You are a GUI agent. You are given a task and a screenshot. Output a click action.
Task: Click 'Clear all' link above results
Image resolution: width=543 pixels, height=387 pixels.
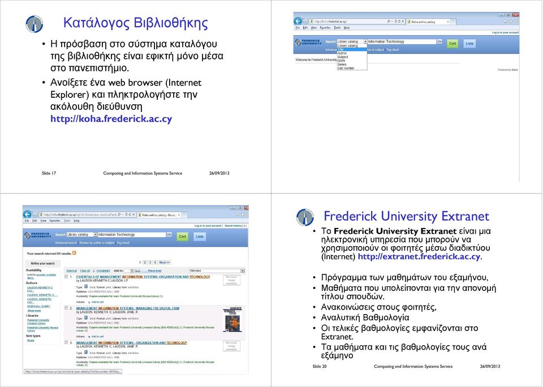click(85, 271)
